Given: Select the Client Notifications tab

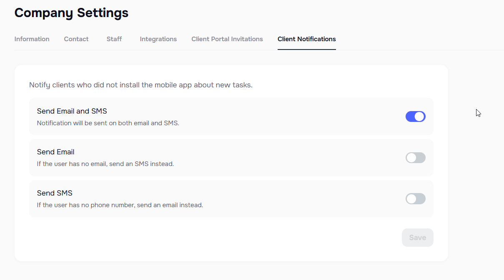Looking at the screenshot, I should point(306,39).
